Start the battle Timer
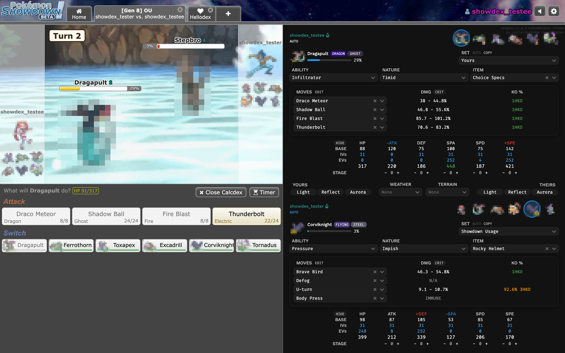 [x=264, y=192]
